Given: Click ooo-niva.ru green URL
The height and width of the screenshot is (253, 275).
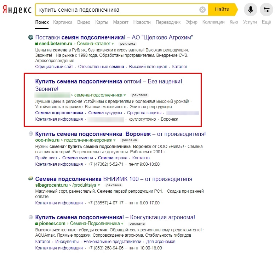Looking at the screenshot, I should pyautogui.click(x=47, y=140).
